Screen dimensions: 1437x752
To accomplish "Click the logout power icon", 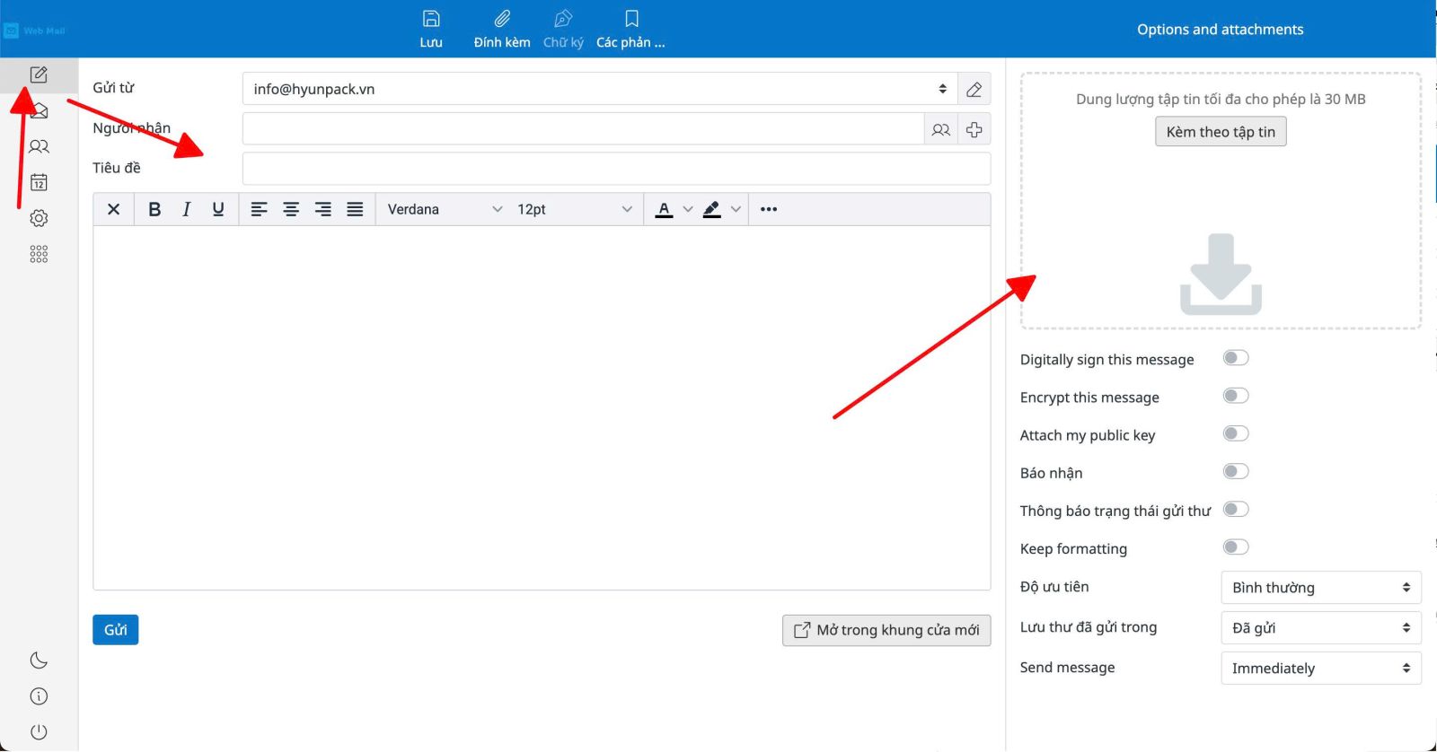I will 39,732.
